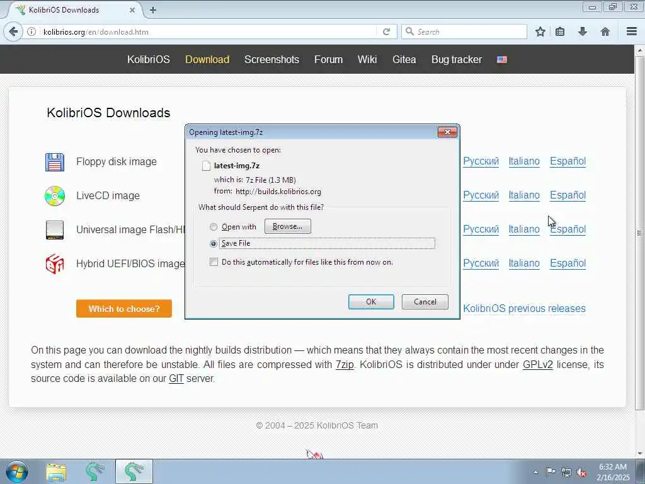Select the Open with radio button
Screen dimensions: 645x484
point(213,227)
